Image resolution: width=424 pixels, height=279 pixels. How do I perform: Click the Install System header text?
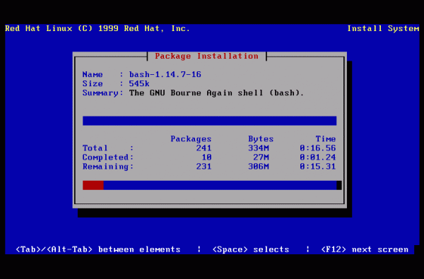pyautogui.click(x=383, y=28)
